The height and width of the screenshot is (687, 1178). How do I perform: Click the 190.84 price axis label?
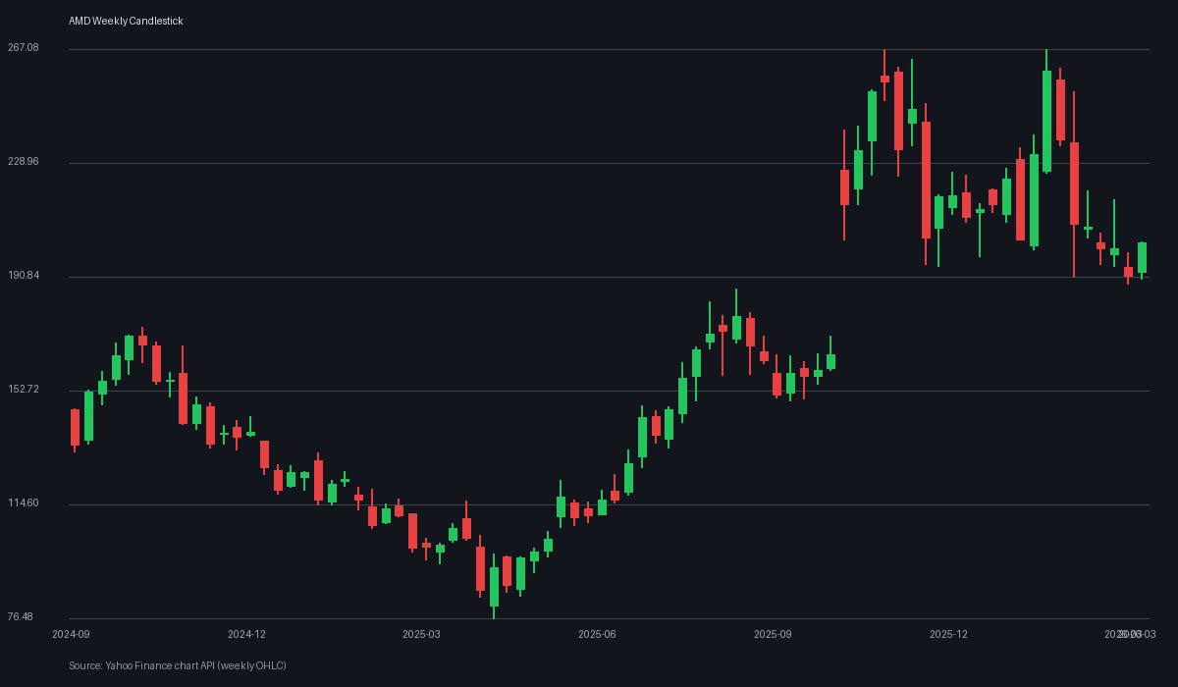[24, 275]
